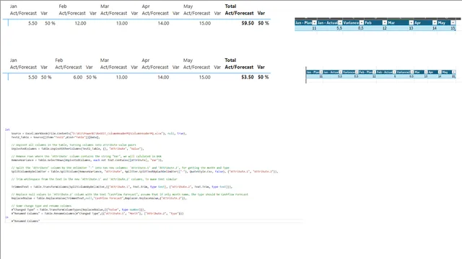Click cell 0,5 under Variance in seven-column table
462x259 pixels.
pyautogui.click(x=361, y=28)
